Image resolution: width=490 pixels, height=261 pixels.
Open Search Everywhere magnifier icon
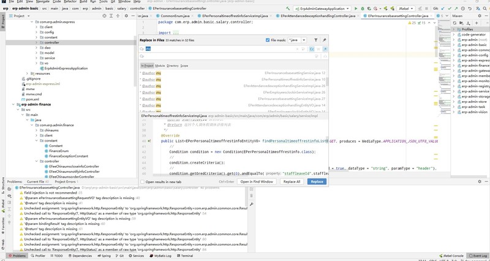click(484, 9)
